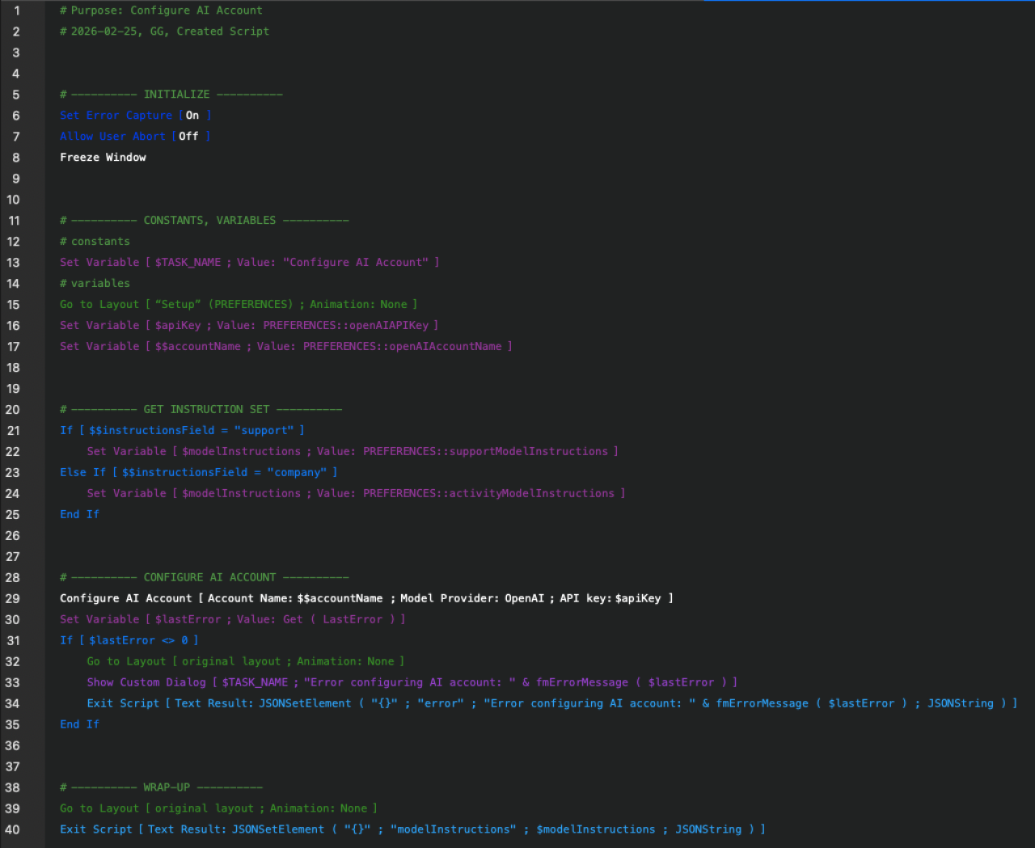Screen dimensions: 1035x848
Task: Click the Go to Layout Setup step
Action: (x=238, y=305)
